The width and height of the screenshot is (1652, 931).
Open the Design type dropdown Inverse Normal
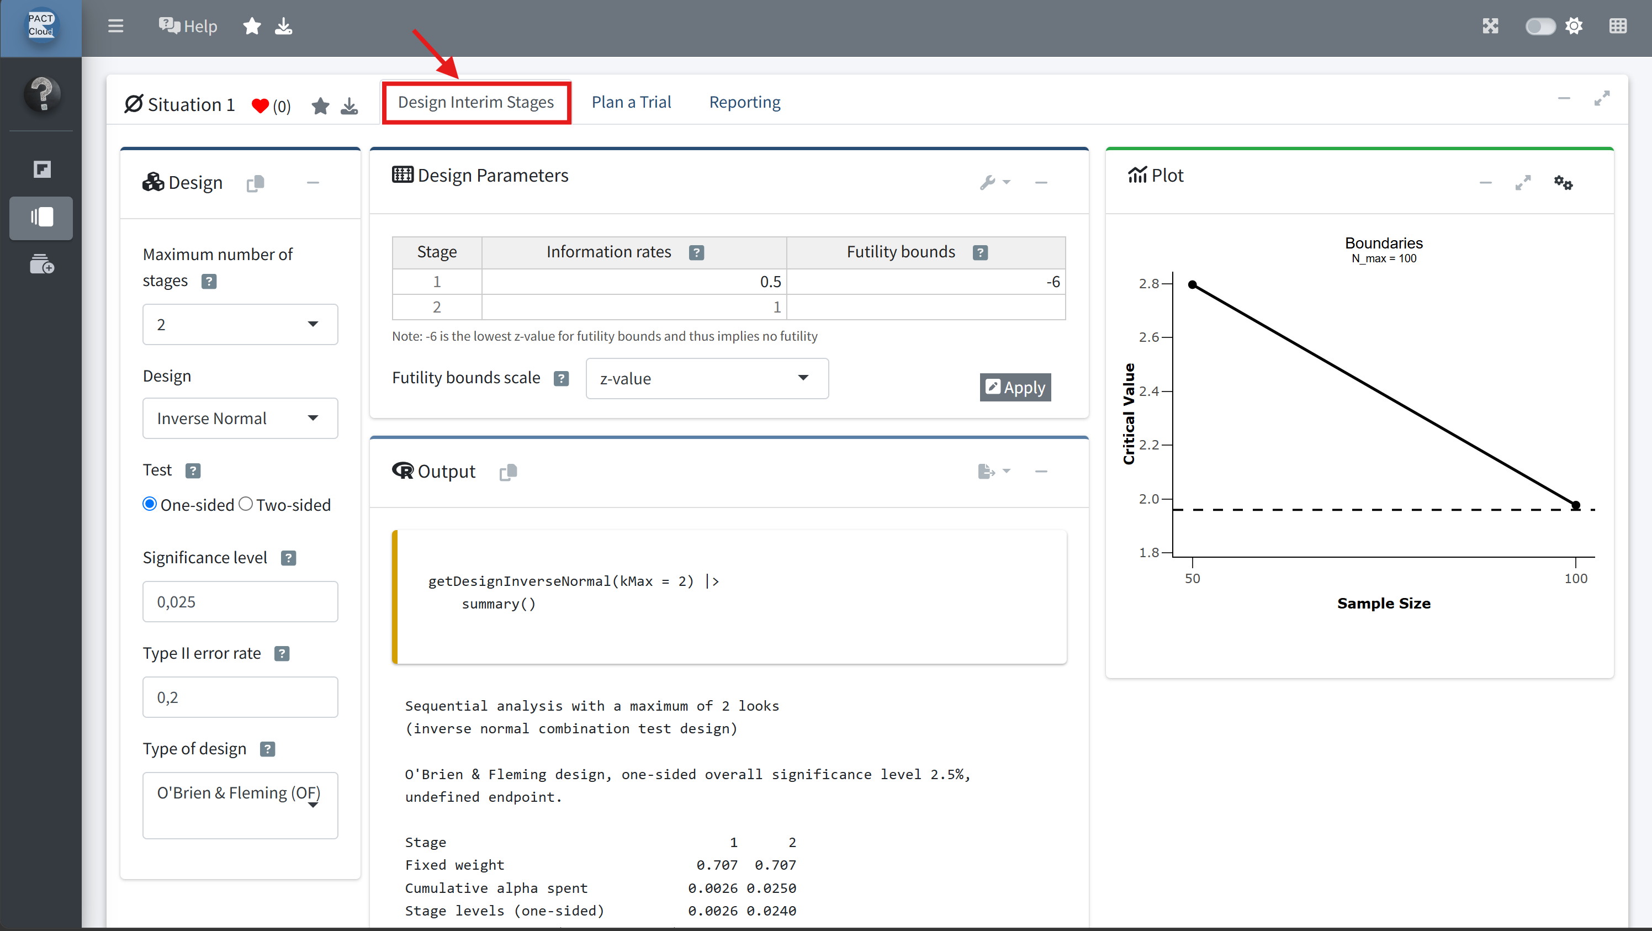[240, 418]
